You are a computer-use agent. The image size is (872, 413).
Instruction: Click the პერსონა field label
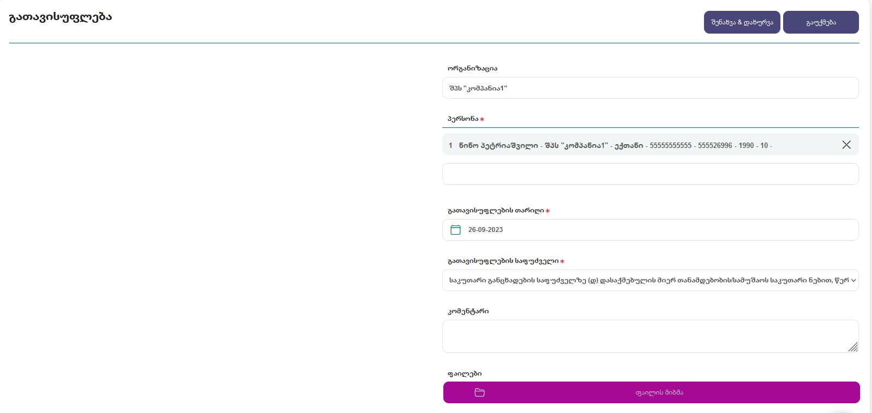click(x=463, y=119)
